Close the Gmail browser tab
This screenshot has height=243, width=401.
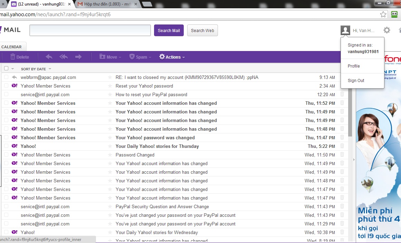(x=135, y=4)
